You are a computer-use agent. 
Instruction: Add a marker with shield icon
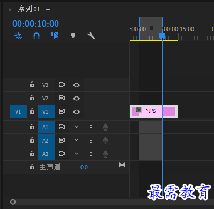(73, 35)
